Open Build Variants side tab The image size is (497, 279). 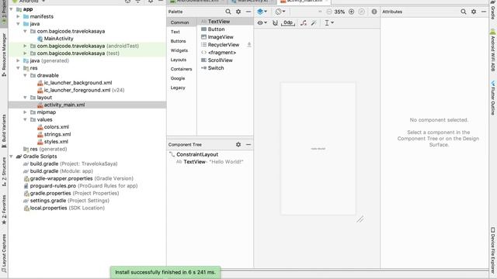coord(4,131)
